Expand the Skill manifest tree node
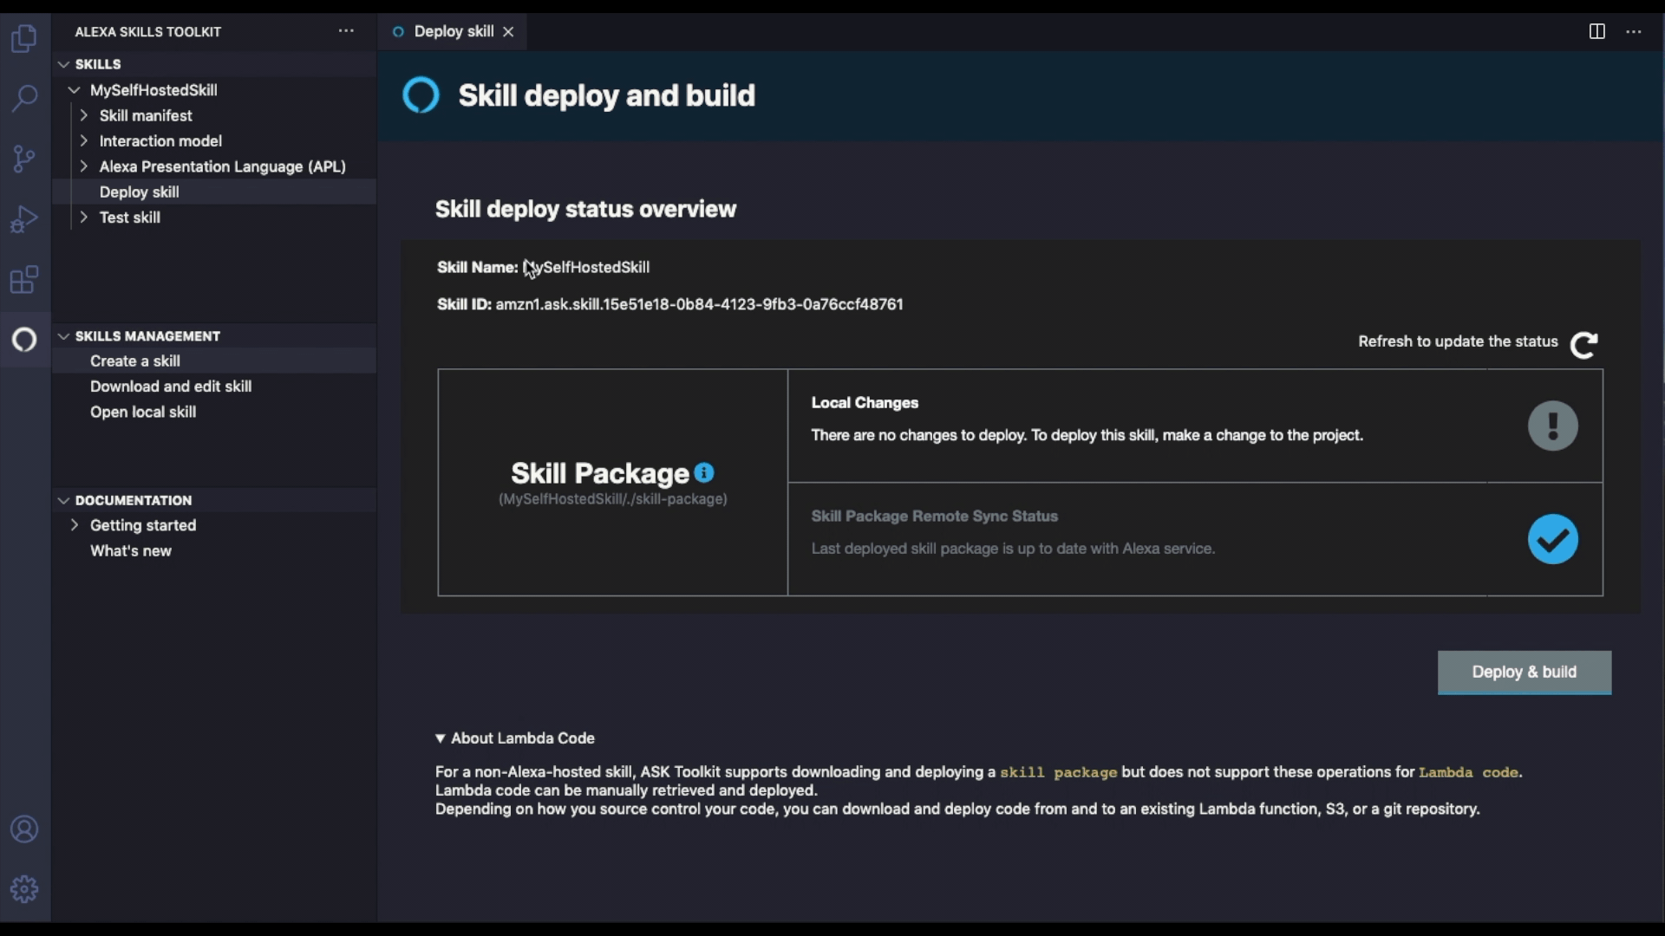This screenshot has width=1665, height=936. click(x=84, y=115)
